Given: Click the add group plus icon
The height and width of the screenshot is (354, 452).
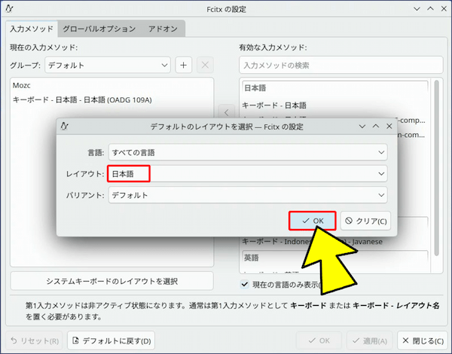Looking at the screenshot, I should click(x=184, y=65).
